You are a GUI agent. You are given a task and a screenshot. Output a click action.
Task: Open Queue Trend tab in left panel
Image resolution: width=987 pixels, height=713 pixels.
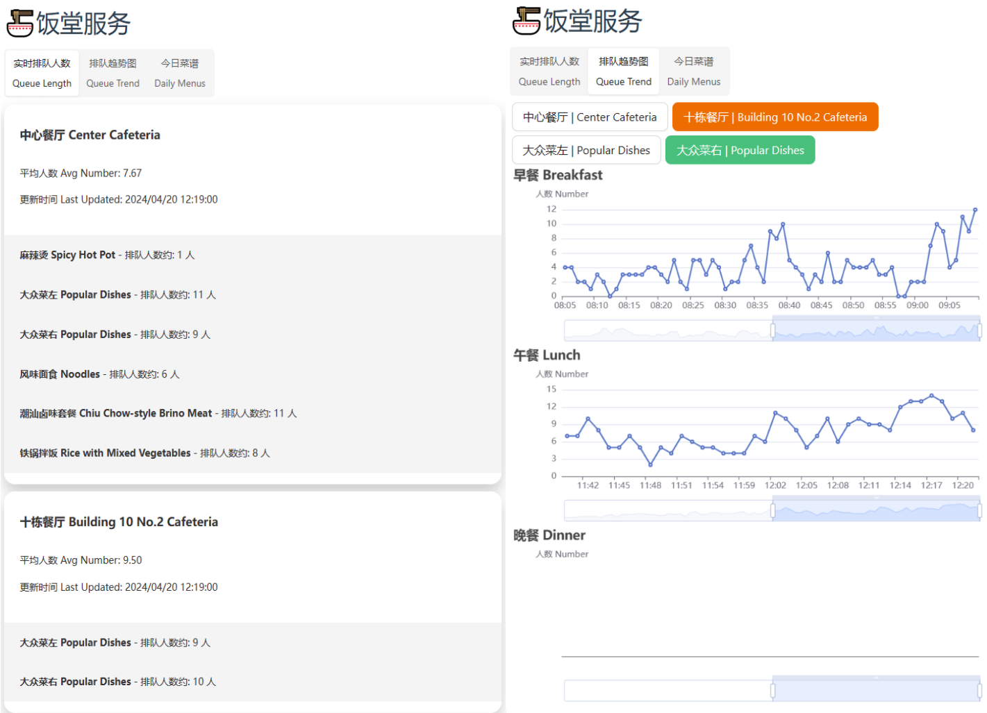(113, 73)
